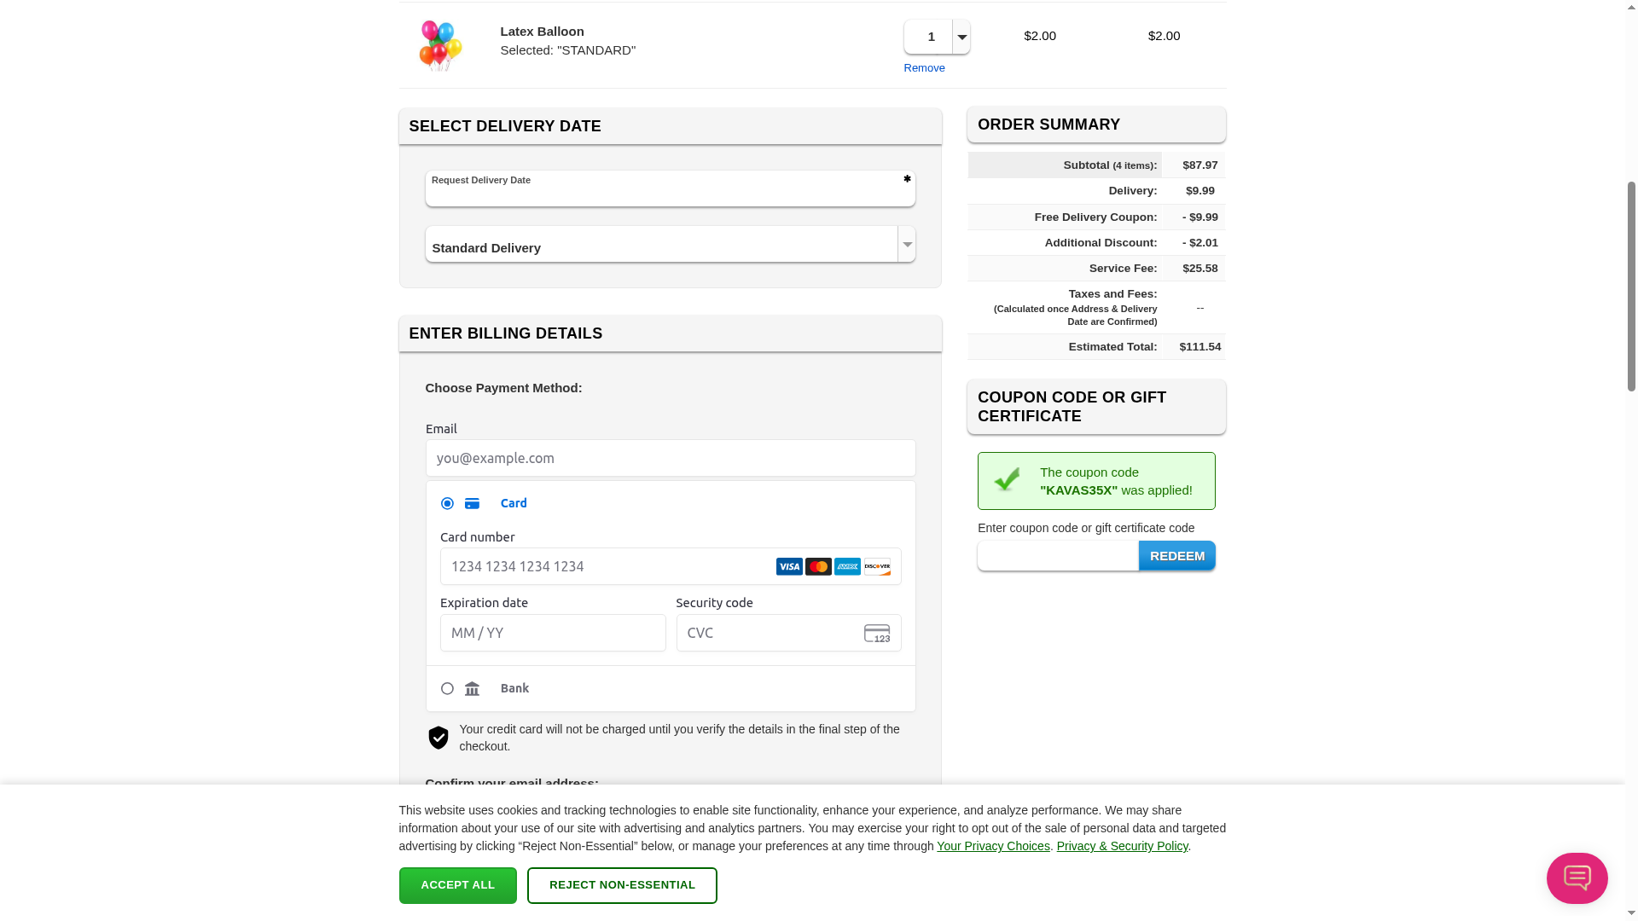Click the Visa logo in card field

pyautogui.click(x=789, y=567)
